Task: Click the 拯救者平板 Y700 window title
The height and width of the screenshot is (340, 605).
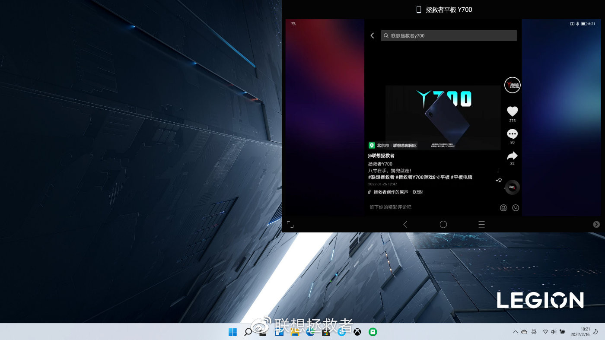Action: coord(449,10)
